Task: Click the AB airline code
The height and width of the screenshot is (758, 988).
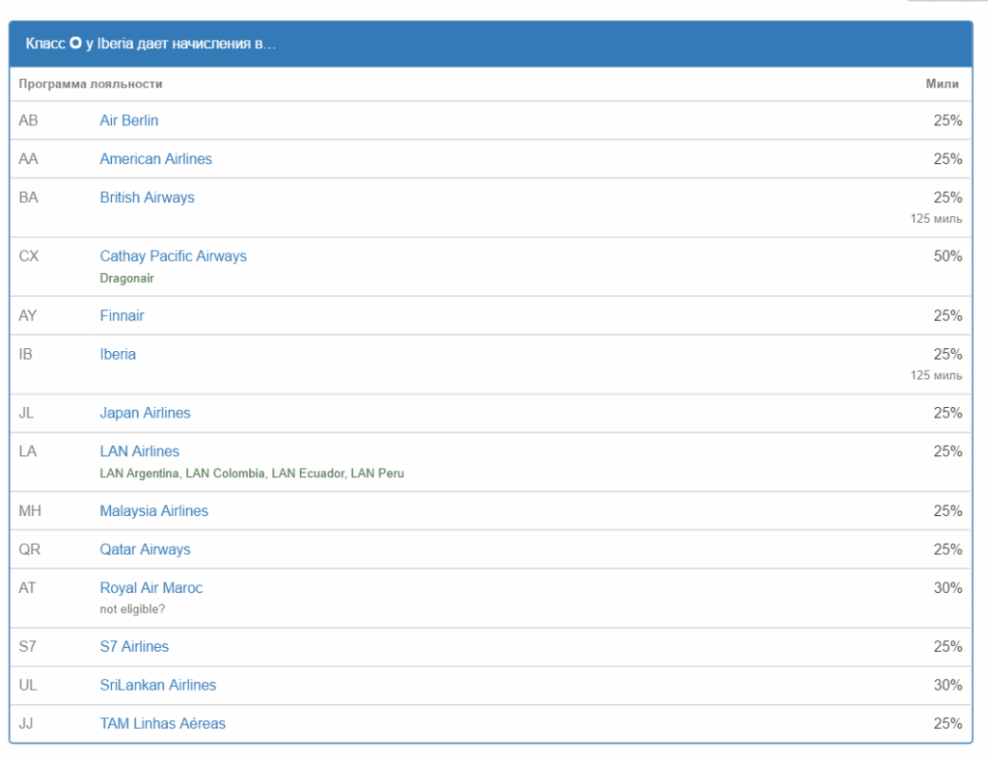Action: [28, 121]
